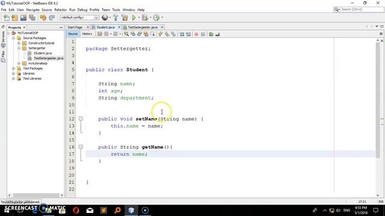
Task: Open the Run Project dropdown arrow
Action: tap(139, 17)
